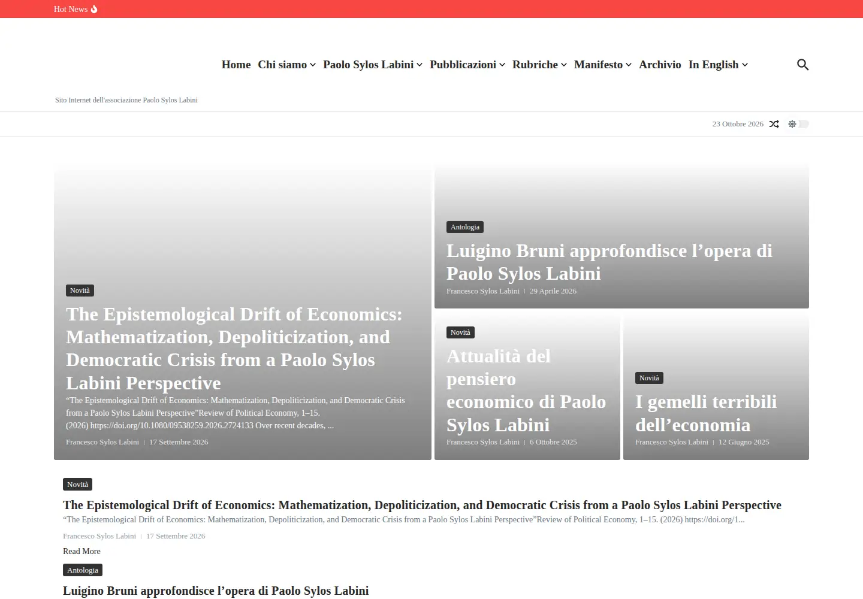Click author Francesco Sylos Labini in list entry
863x599 pixels.
[x=99, y=536]
